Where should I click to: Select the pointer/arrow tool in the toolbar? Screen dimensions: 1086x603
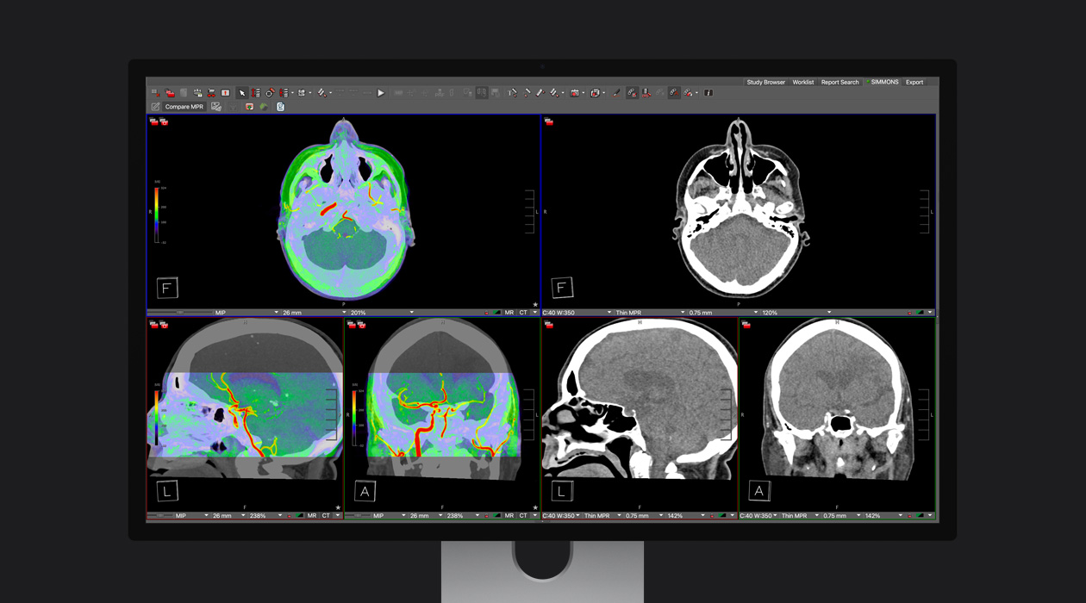coord(241,93)
